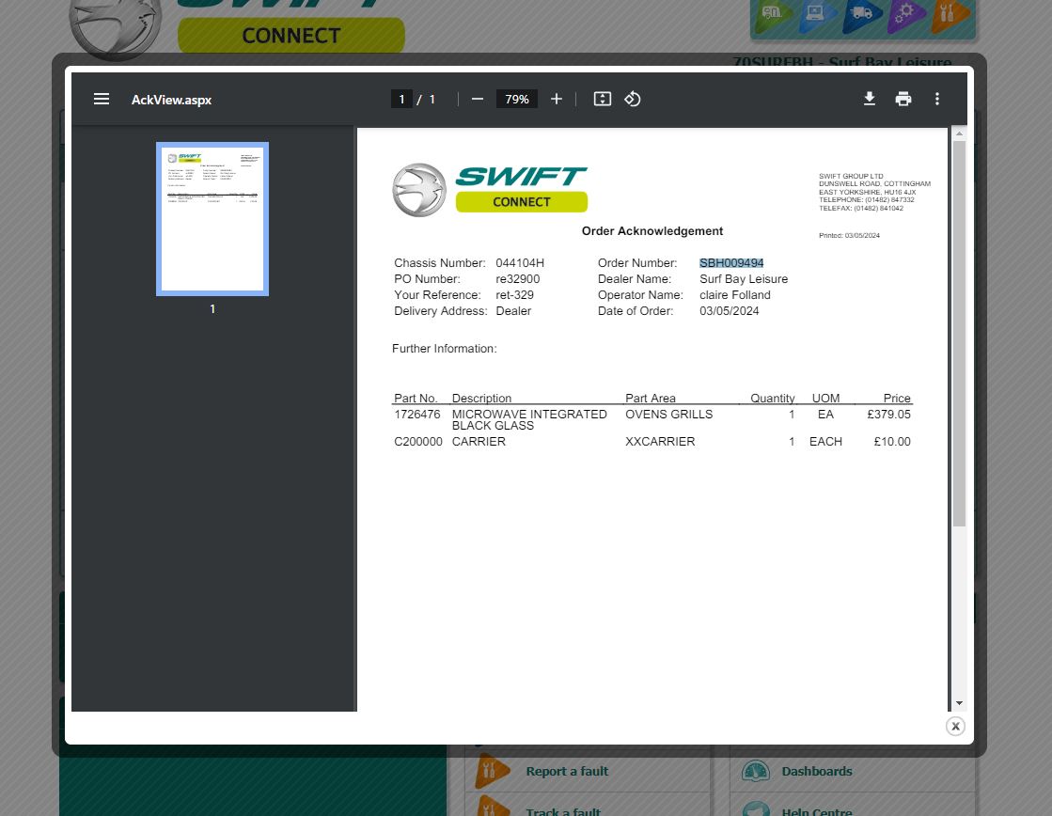
Task: Print the order acknowledgement
Action: 903,99
